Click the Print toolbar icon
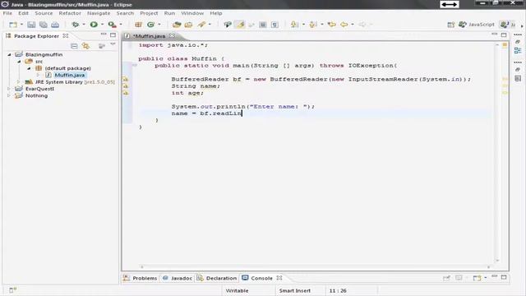The image size is (526, 296). [x=55, y=25]
